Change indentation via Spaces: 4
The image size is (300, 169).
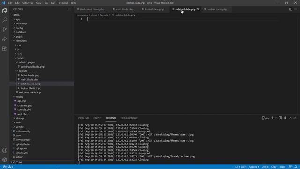pyautogui.click(x=254, y=167)
